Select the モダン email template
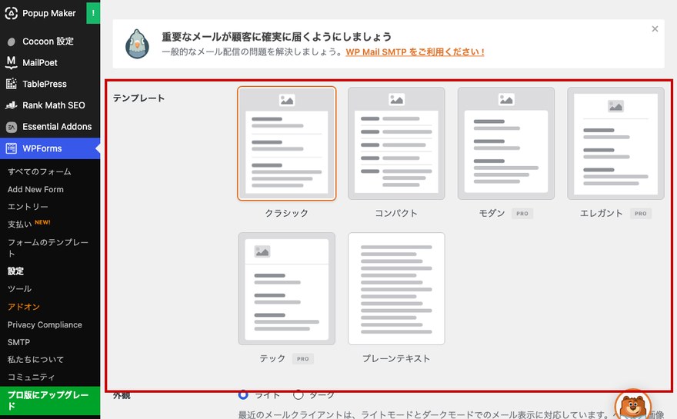The width and height of the screenshot is (677, 419). coord(506,144)
